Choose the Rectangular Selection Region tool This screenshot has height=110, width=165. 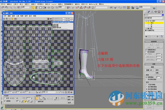coord(41,8)
